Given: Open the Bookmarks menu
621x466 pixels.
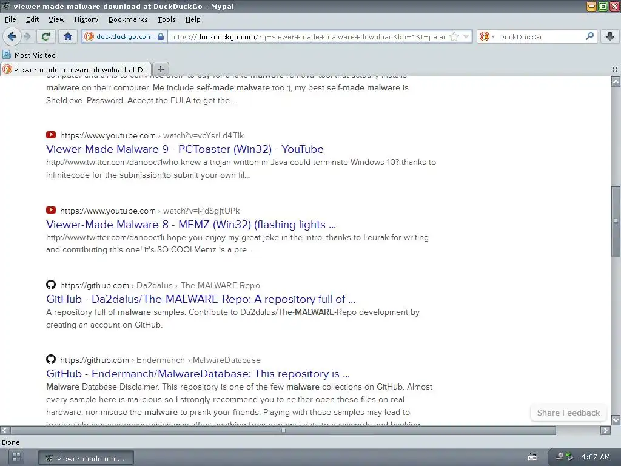Looking at the screenshot, I should tap(128, 19).
